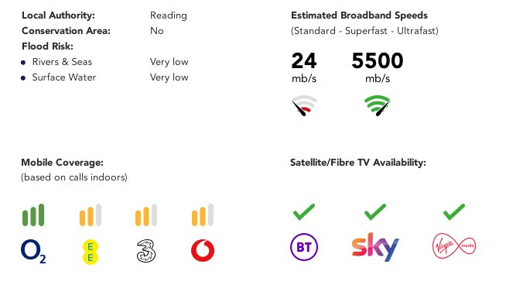Click the 5500 mb/s speed figure
Image resolution: width=513 pixels, height=306 pixels.
click(x=378, y=67)
